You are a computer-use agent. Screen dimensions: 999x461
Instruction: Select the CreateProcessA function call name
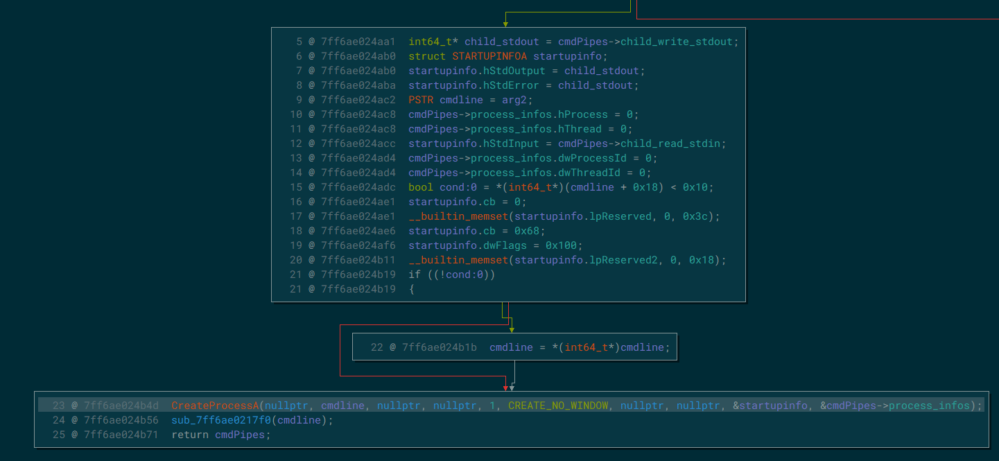[215, 406]
